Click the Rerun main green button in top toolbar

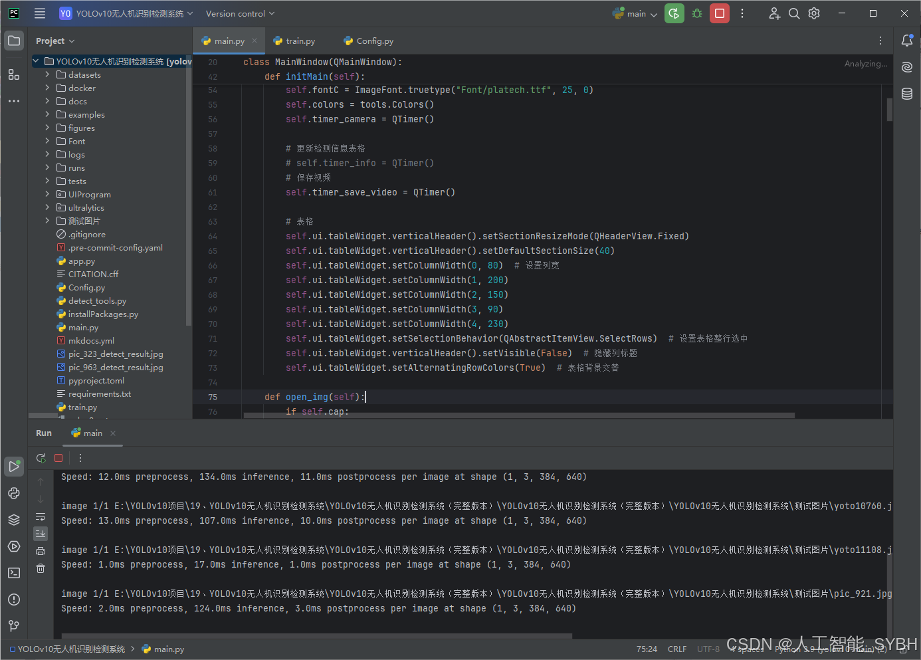click(x=674, y=13)
